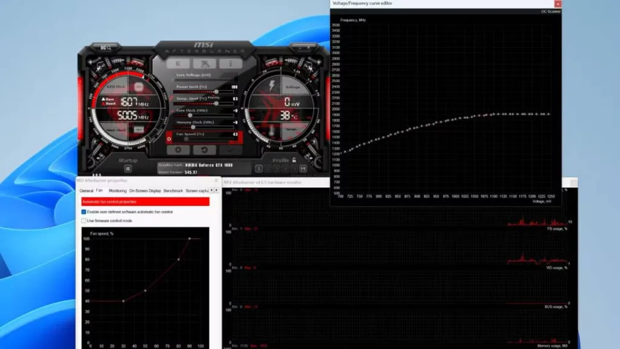The width and height of the screenshot is (620, 349).
Task: Open OC Scanner from Afterburner top-left corner
Action: [105, 48]
